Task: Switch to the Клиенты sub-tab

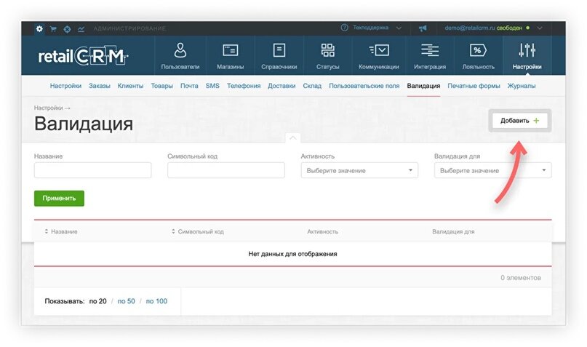Action: tap(130, 86)
